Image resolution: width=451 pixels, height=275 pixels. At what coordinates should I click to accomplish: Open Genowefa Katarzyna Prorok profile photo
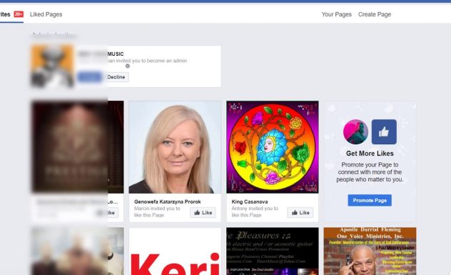point(175,147)
